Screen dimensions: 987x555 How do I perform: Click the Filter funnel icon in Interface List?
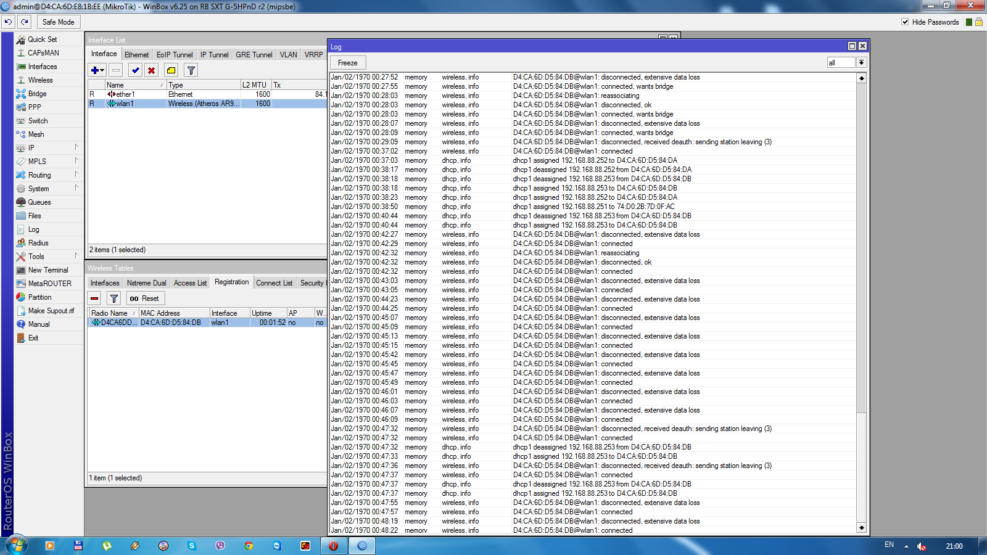pos(191,70)
